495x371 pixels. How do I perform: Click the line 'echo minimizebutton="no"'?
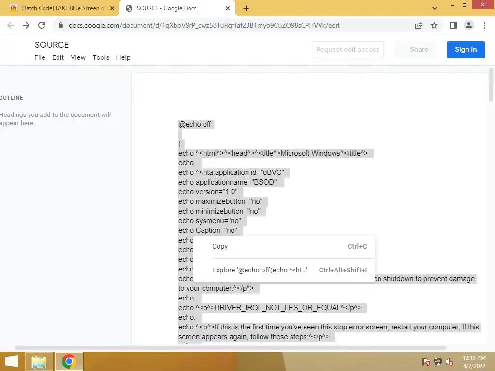[x=219, y=211]
